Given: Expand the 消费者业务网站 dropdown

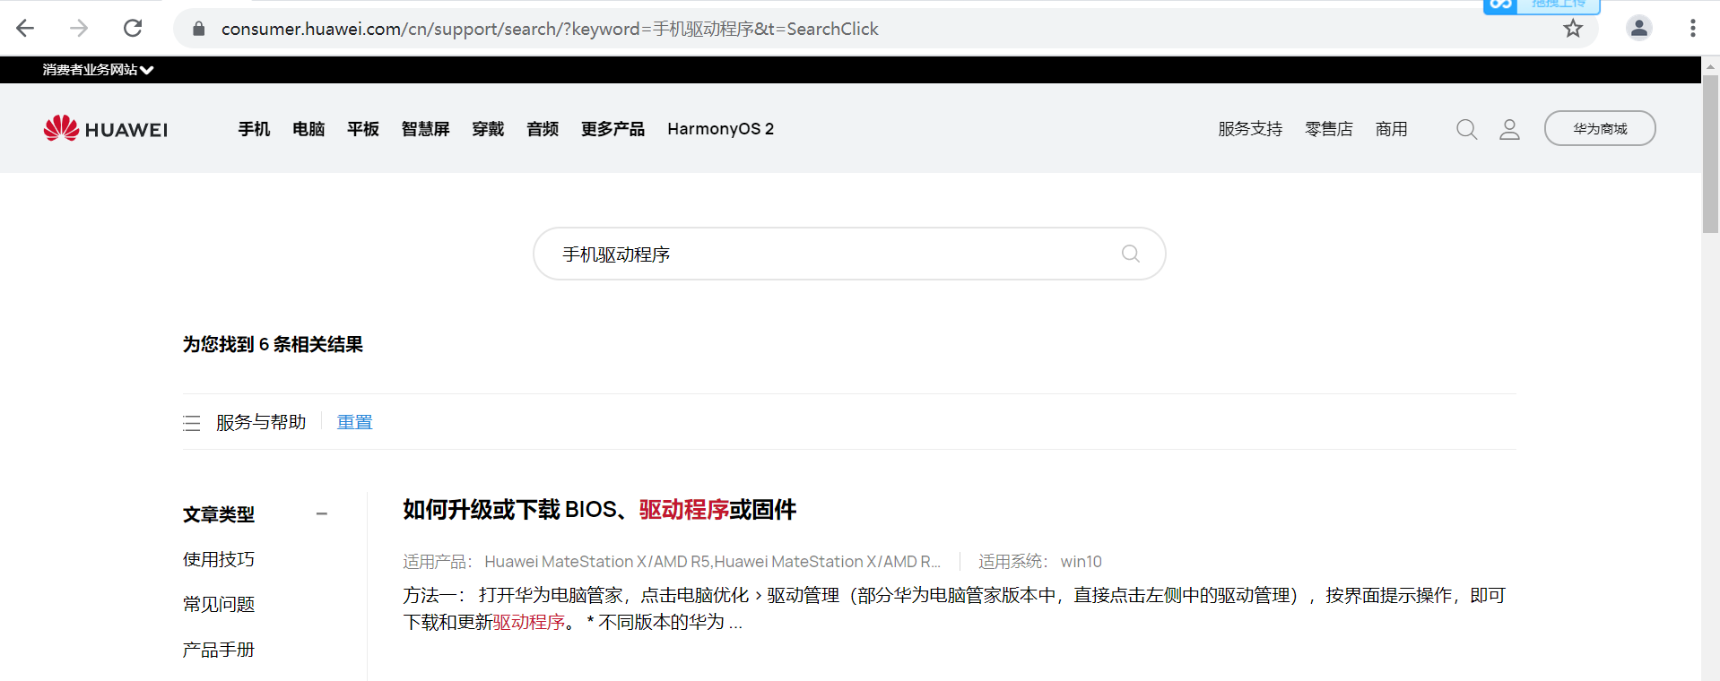Looking at the screenshot, I should (98, 69).
